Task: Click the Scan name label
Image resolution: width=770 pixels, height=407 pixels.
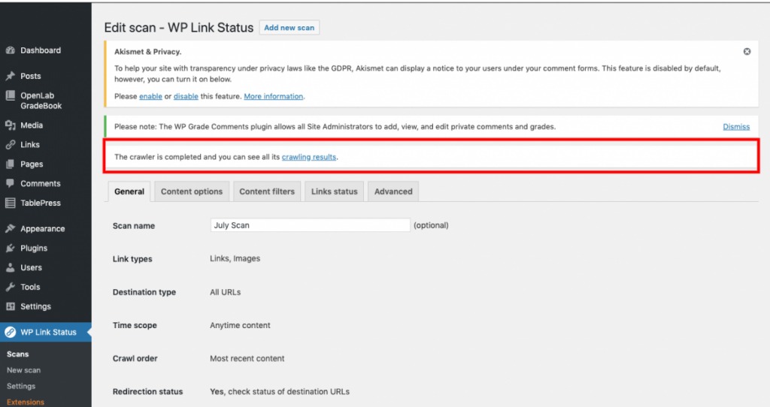Action: [x=134, y=225]
